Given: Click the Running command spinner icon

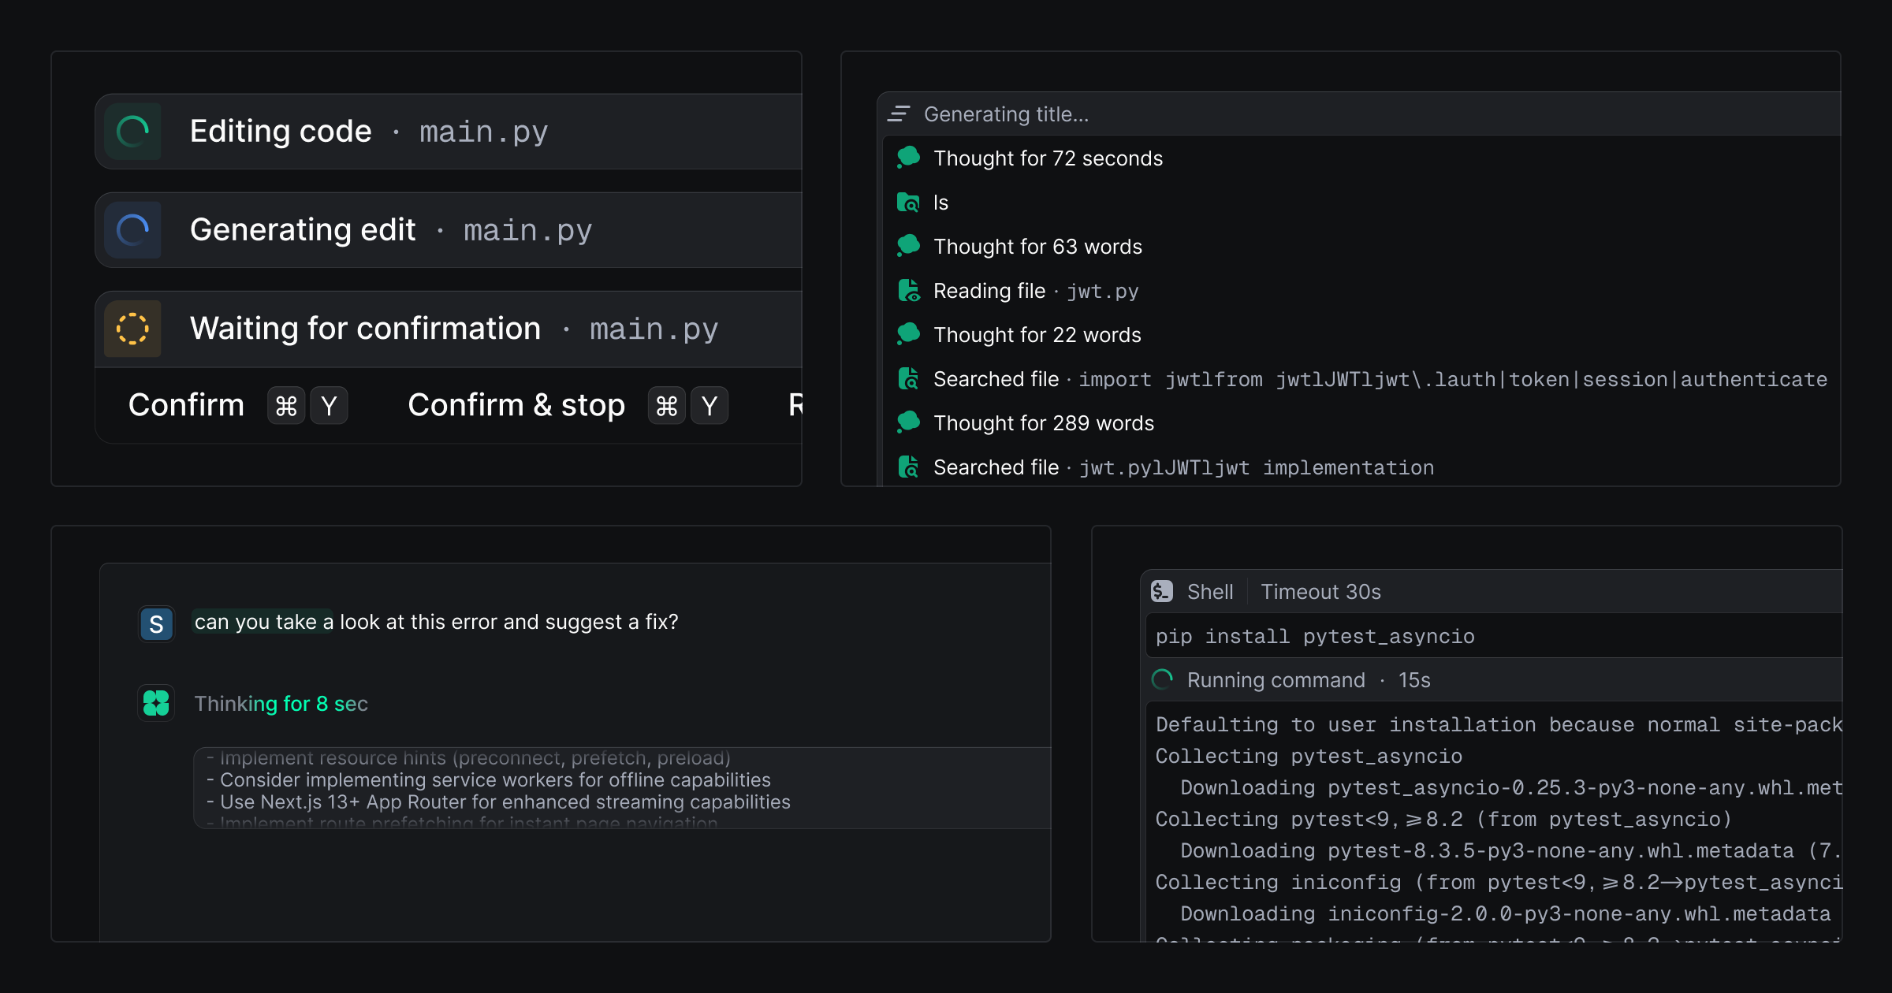Looking at the screenshot, I should click(x=1162, y=679).
